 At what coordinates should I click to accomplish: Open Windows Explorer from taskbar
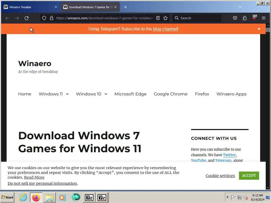[49, 197]
